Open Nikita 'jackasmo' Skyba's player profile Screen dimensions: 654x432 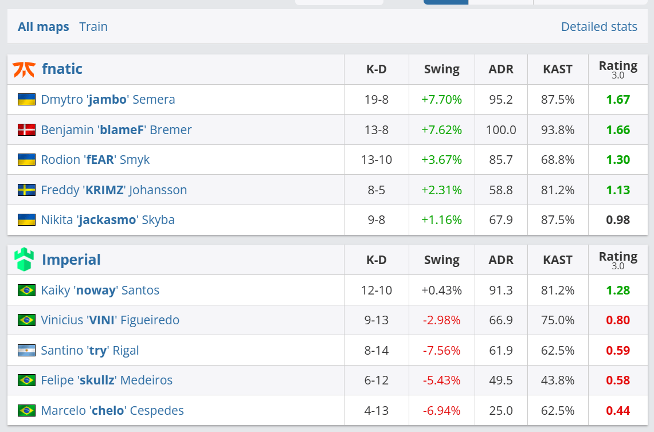[108, 220]
